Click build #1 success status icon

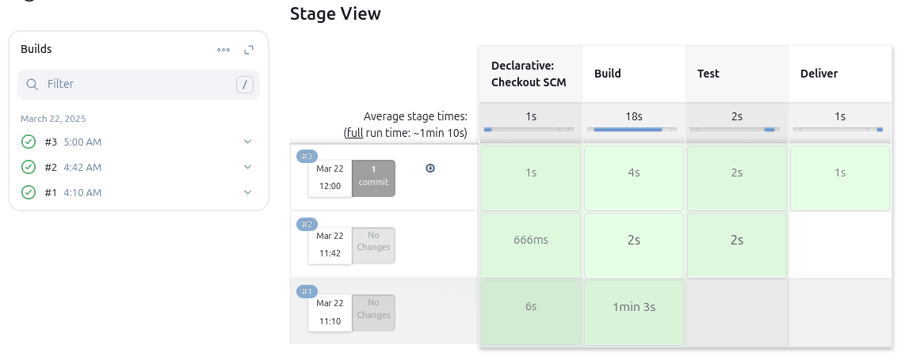click(x=29, y=192)
